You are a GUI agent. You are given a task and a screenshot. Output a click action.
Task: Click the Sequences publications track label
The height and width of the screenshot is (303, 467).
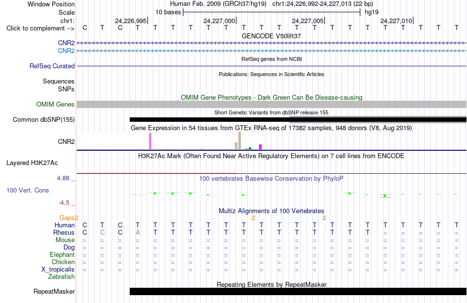coord(58,81)
